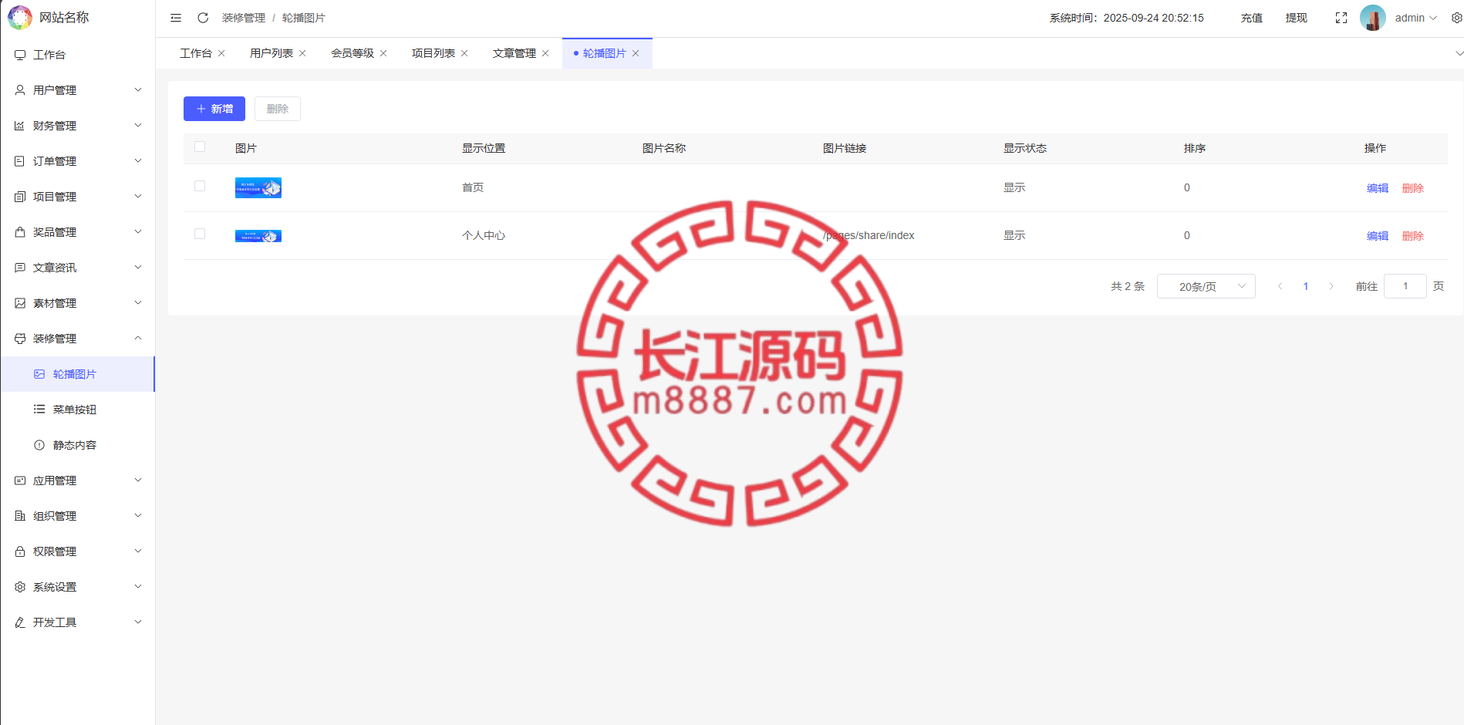Close the 用户列表 tab
This screenshot has width=1464, height=725.
302,53
